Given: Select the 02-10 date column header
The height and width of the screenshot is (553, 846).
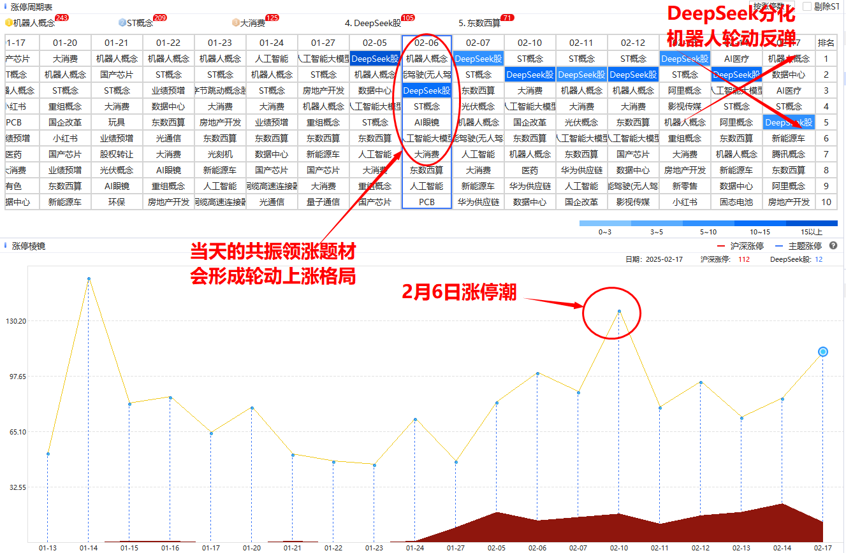Looking at the screenshot, I should pos(530,43).
